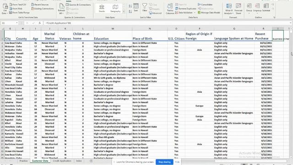
Task: Go to the Index sheet tab
Action: (79, 161)
